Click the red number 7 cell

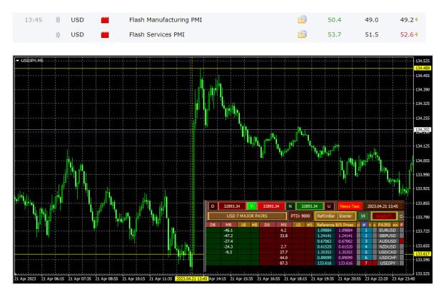coord(366,263)
